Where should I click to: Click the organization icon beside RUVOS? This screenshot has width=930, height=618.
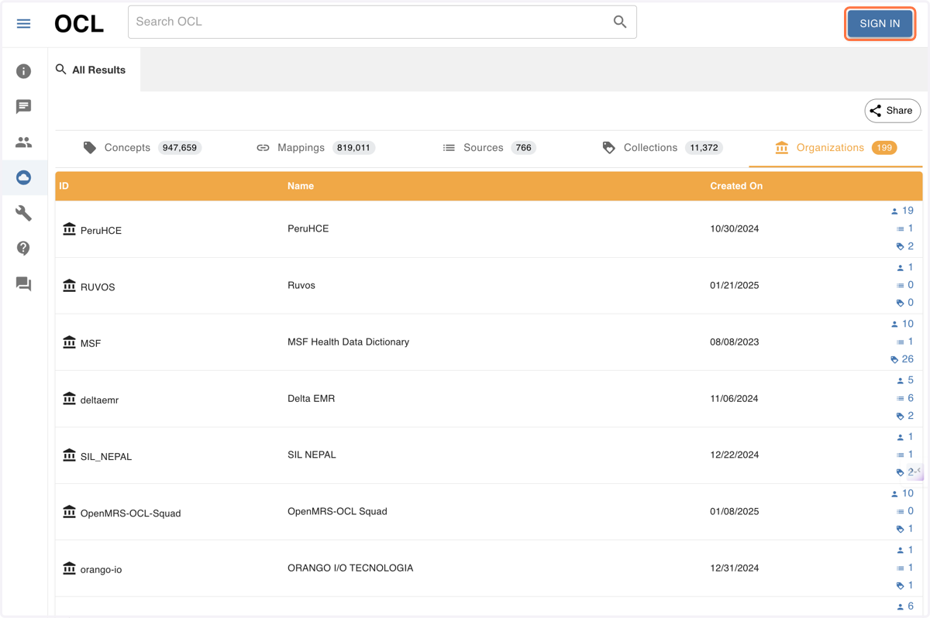(69, 286)
